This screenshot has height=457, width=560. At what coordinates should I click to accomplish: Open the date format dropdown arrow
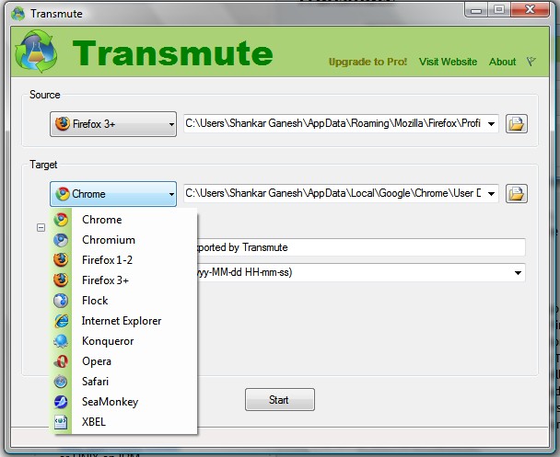[x=518, y=273]
